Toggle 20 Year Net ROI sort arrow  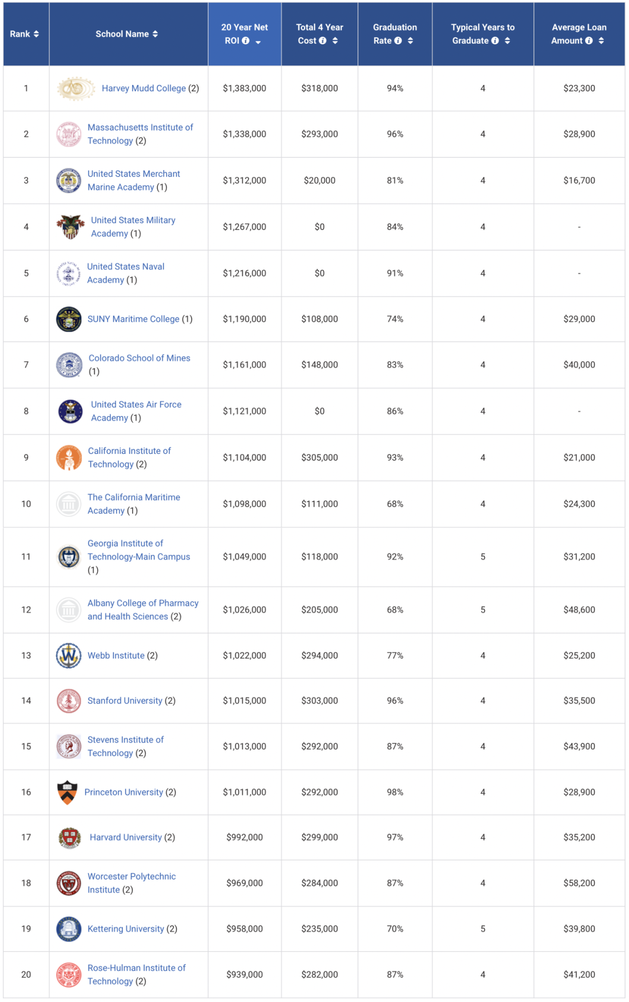(258, 42)
